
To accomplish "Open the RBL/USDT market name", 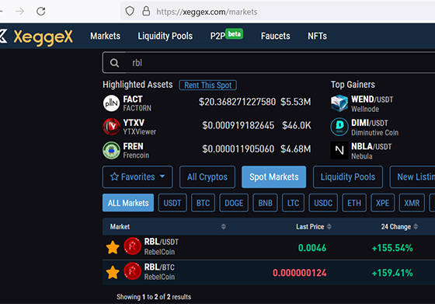I will [x=162, y=242].
